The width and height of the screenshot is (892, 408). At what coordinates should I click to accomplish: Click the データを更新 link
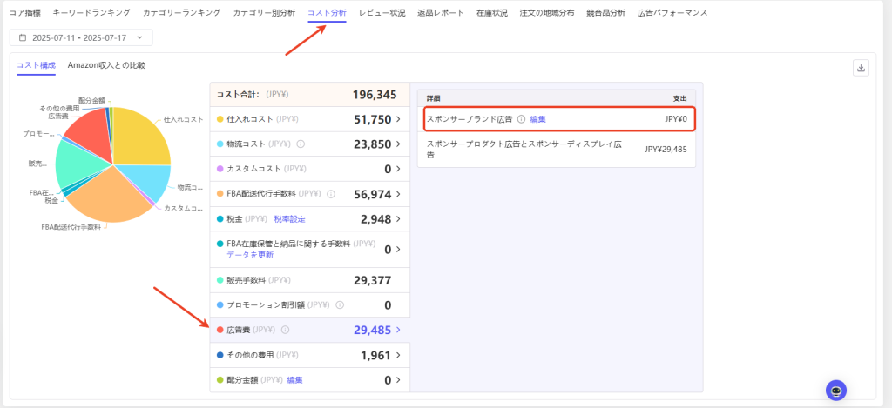click(250, 255)
